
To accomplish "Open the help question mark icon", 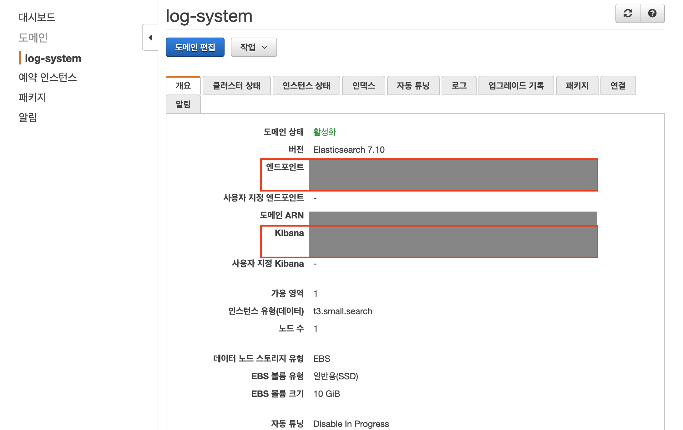I will pos(652,13).
